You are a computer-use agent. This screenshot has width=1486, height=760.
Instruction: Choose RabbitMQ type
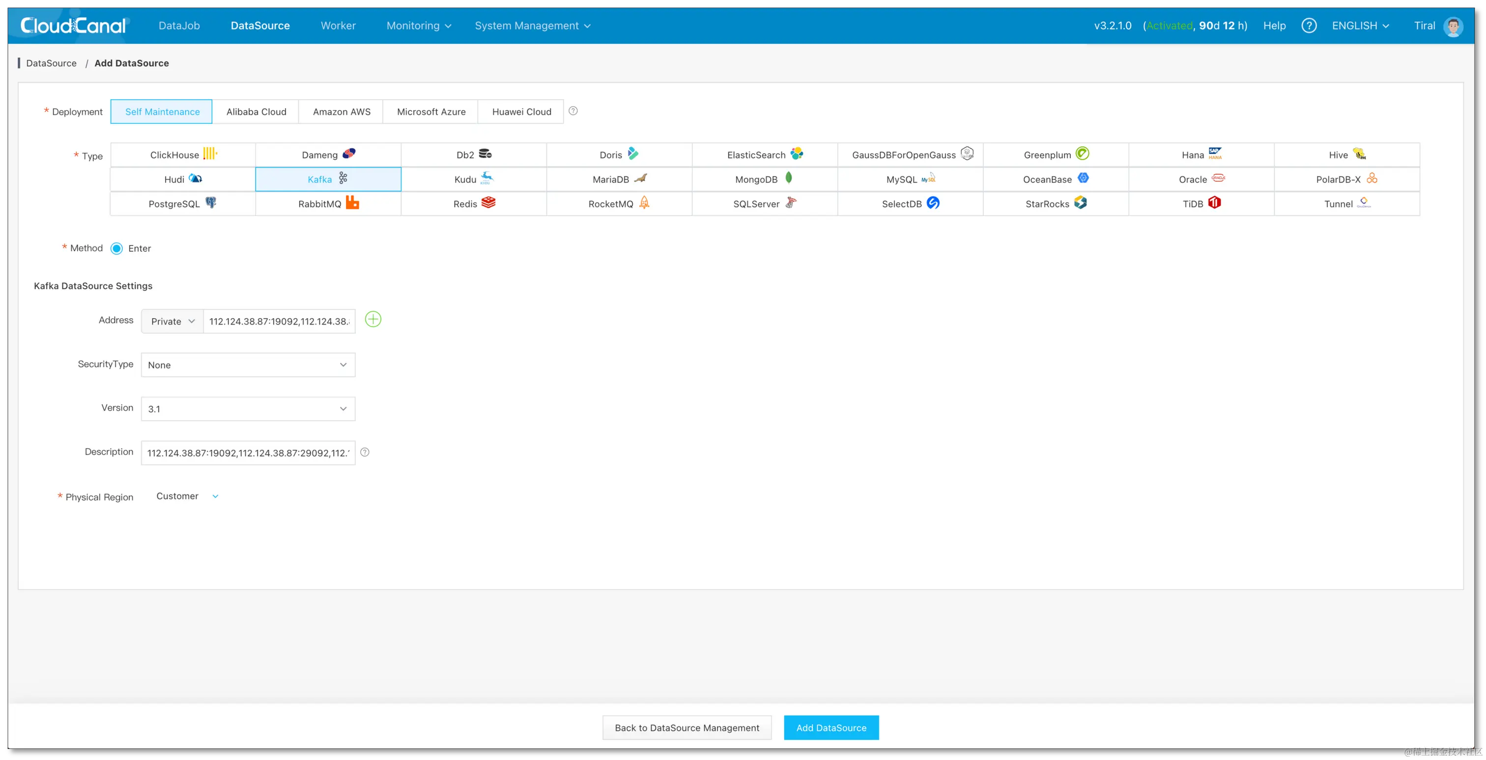[x=328, y=203]
